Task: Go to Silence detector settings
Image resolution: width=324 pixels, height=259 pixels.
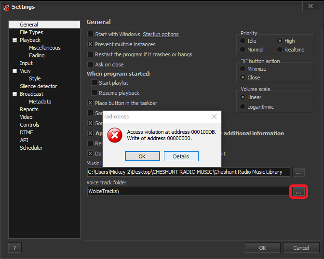Action: click(38, 86)
